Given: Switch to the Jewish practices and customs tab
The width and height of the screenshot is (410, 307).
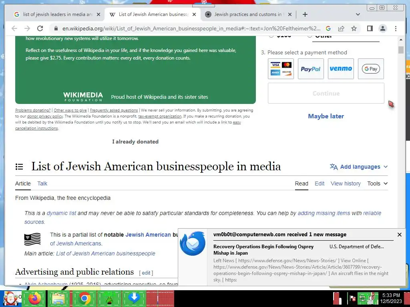Looking at the screenshot, I should point(248,14).
